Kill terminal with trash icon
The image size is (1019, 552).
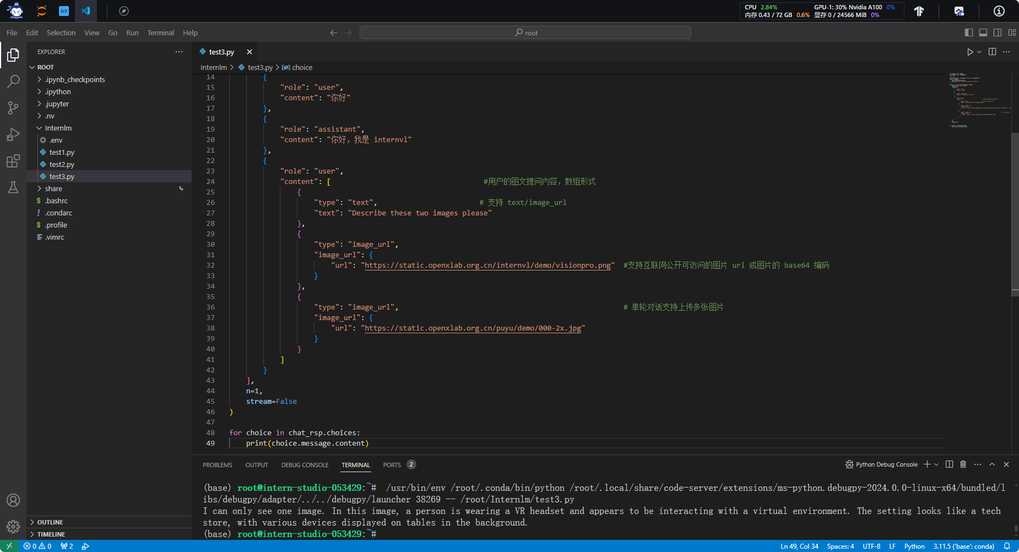tap(963, 464)
